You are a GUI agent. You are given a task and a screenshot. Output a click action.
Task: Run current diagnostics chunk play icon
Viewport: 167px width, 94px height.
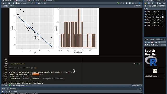click(140, 63)
